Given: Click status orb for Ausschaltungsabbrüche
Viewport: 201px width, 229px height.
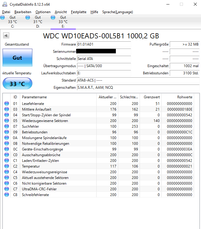Looking at the screenshot, I should click(7, 155).
